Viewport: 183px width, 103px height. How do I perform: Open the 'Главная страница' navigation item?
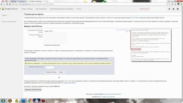(x=27, y=9)
